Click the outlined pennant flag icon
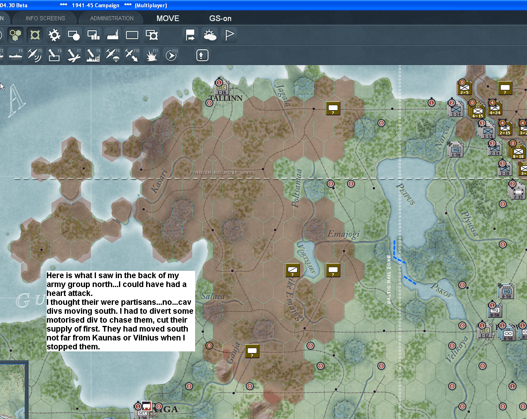This screenshot has height=419, width=527. pyautogui.click(x=229, y=35)
